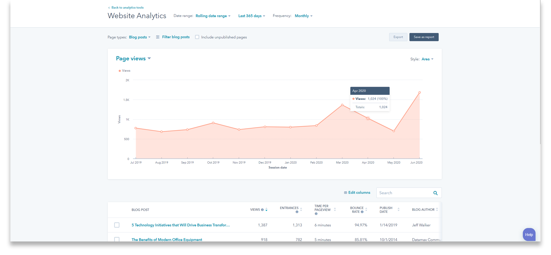Viewport: 551px width, 255px height.
Task: Open the Rolling date range dropdown
Action: pos(213,16)
